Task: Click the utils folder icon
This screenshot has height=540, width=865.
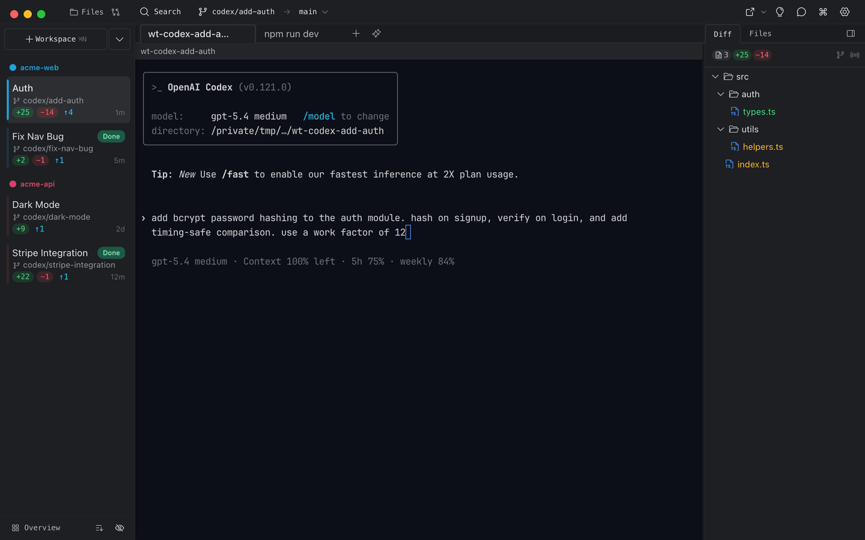Action: click(x=734, y=130)
